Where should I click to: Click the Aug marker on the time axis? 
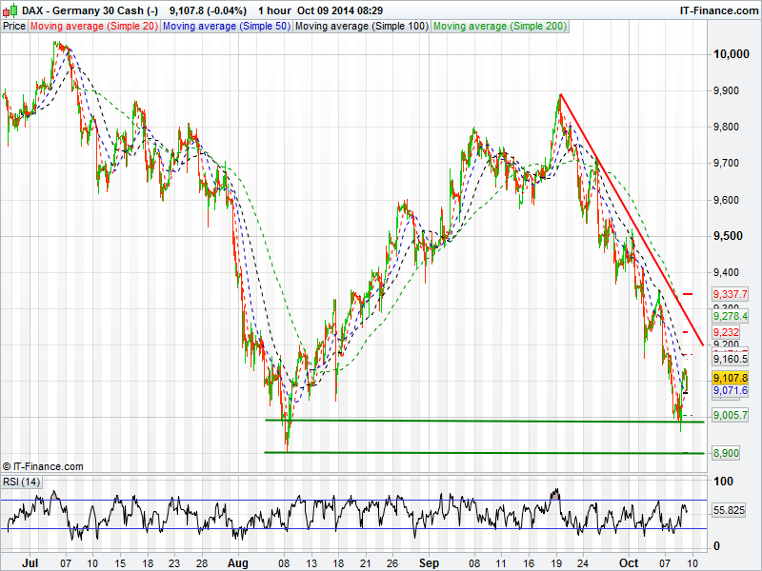[239, 563]
